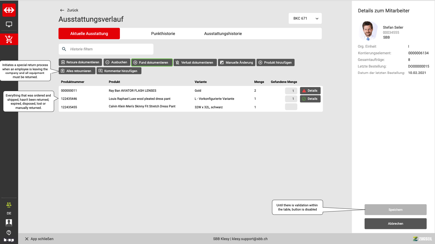The image size is (435, 244).
Task: Click the Historie filtern search field
Action: click(109, 49)
